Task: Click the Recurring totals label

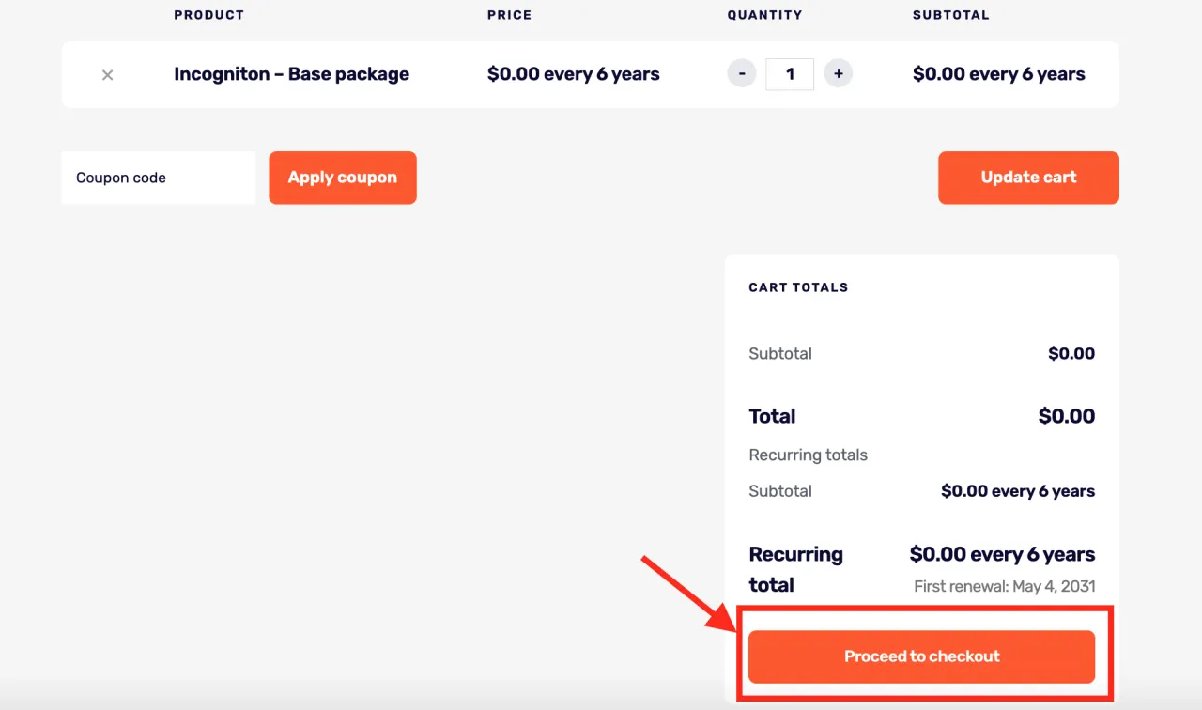Action: 808,455
